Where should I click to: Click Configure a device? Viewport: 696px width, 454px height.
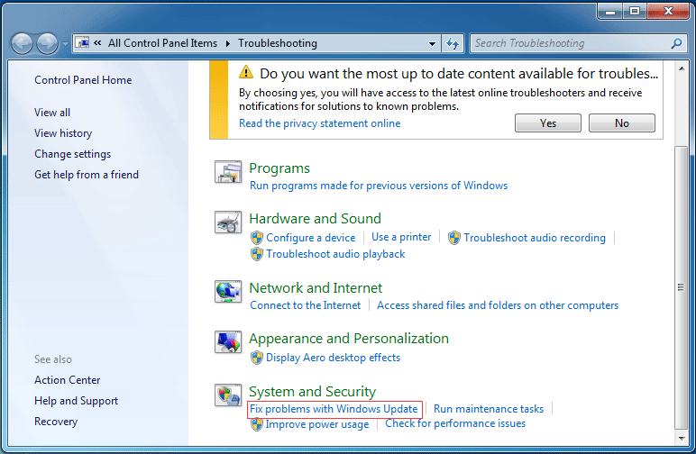coord(311,238)
